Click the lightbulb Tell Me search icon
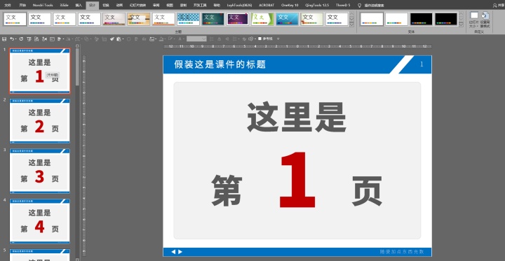 pyautogui.click(x=359, y=5)
